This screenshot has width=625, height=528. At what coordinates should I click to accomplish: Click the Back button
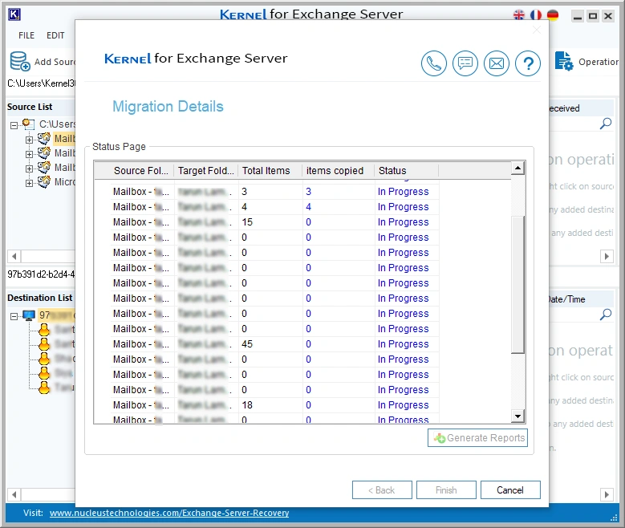coord(382,490)
